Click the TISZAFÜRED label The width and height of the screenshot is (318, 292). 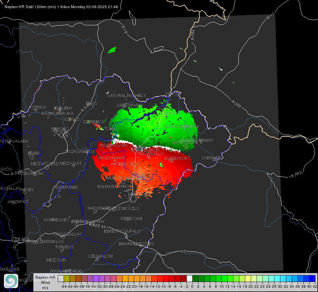(x=66, y=188)
